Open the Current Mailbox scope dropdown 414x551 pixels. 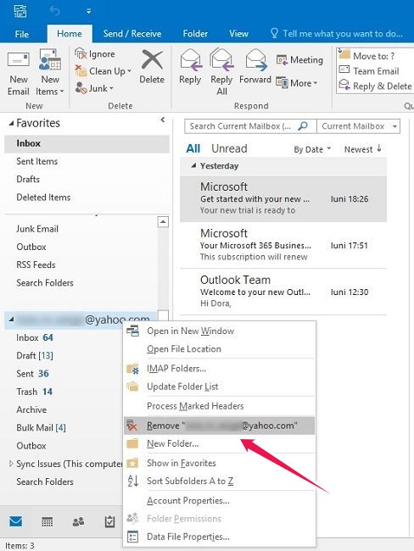click(x=358, y=126)
